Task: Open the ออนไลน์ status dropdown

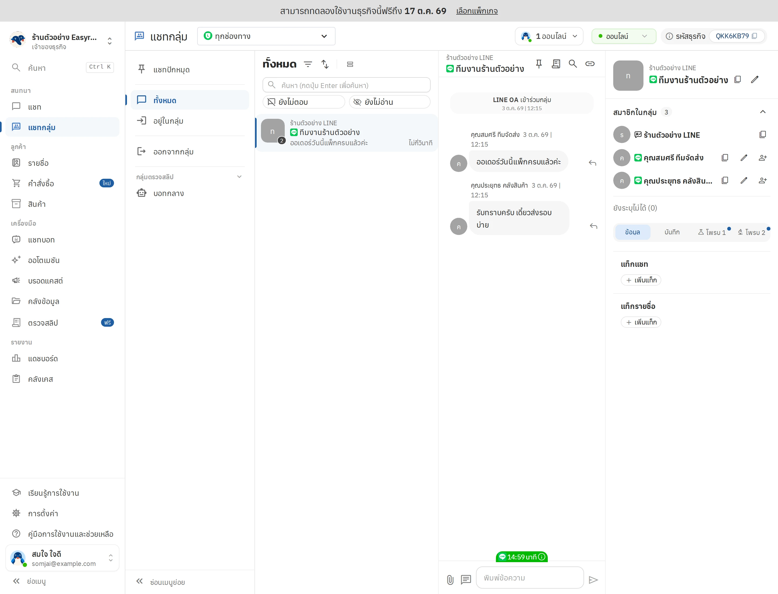Action: [623, 36]
